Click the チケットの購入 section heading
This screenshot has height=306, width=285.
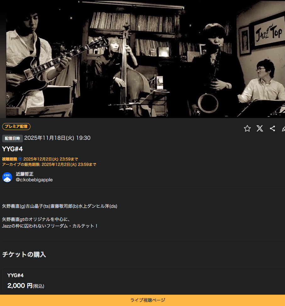pos(24,254)
